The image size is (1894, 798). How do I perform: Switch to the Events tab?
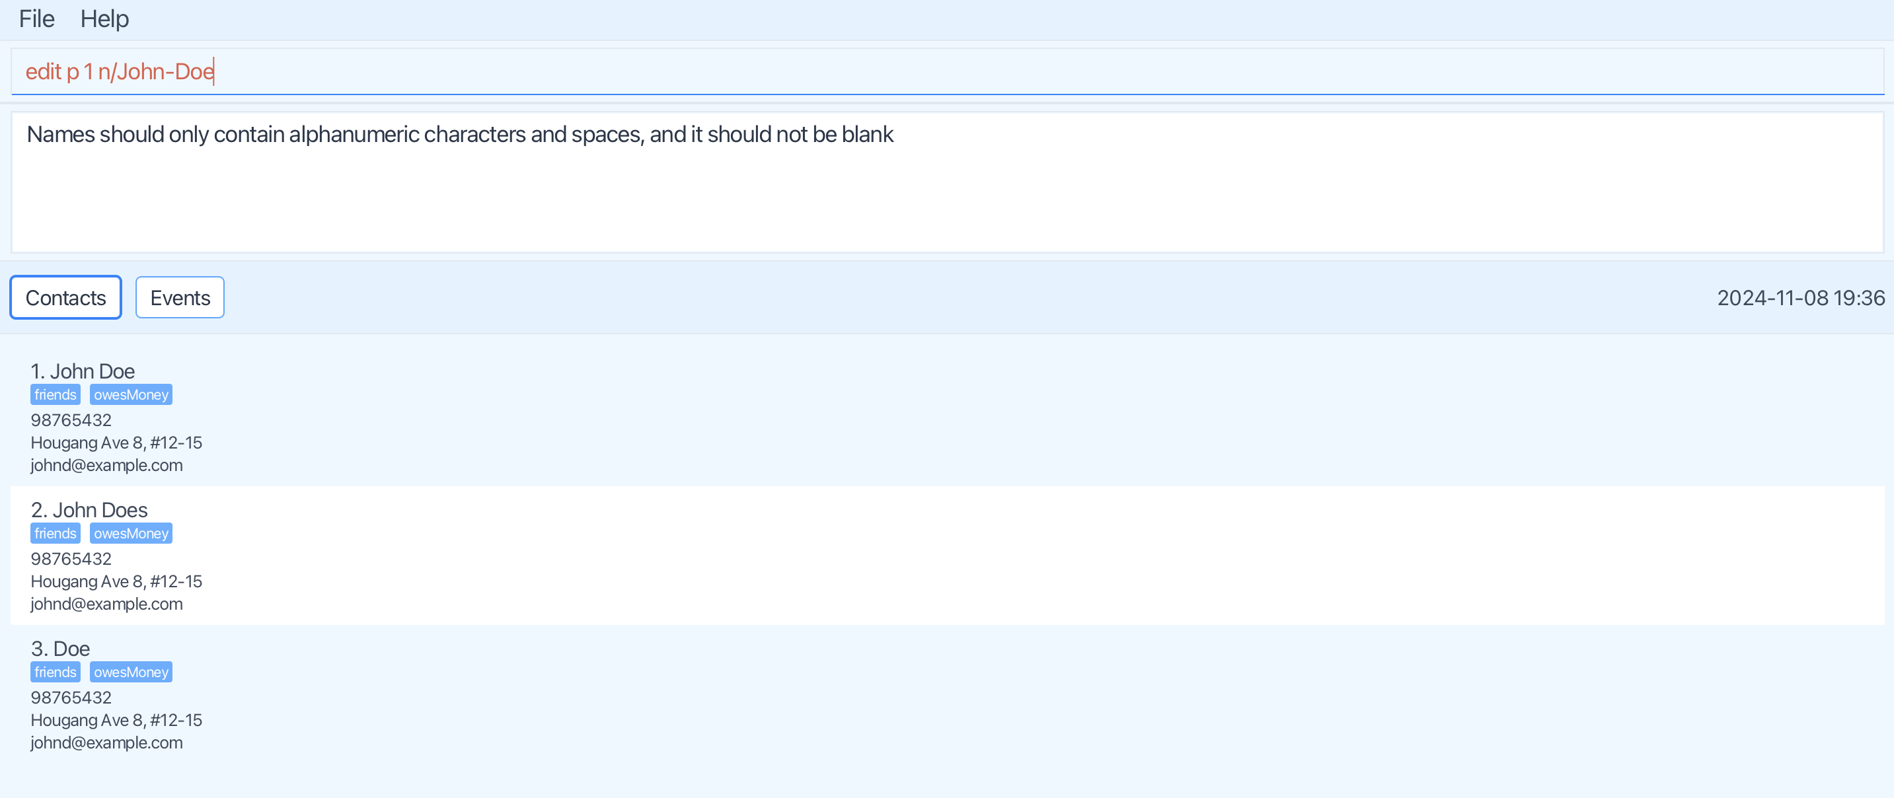180,297
